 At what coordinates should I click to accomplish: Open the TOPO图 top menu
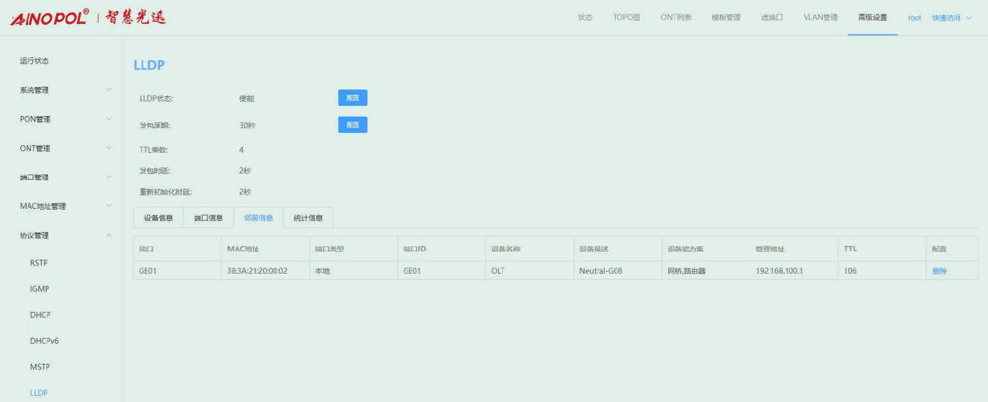[x=627, y=18]
